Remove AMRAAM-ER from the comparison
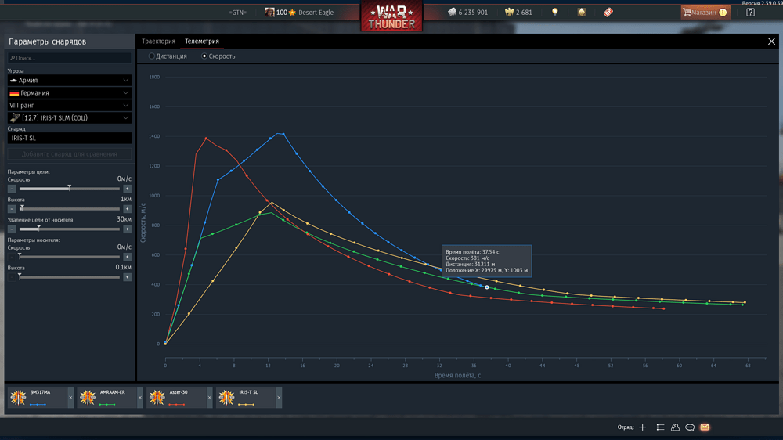783x440 pixels. [x=140, y=398]
